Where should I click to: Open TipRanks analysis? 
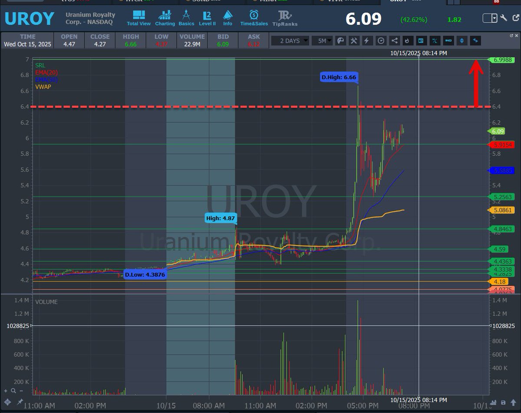click(x=285, y=18)
